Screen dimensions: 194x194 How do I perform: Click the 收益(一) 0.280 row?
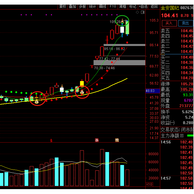coord(177,123)
